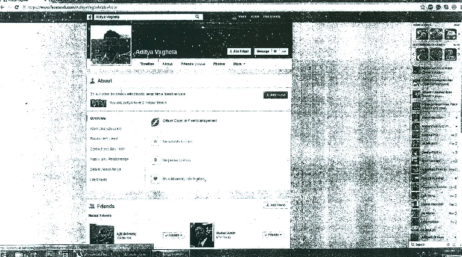Click the Message button
This screenshot has height=257, width=462.
pyautogui.click(x=262, y=51)
